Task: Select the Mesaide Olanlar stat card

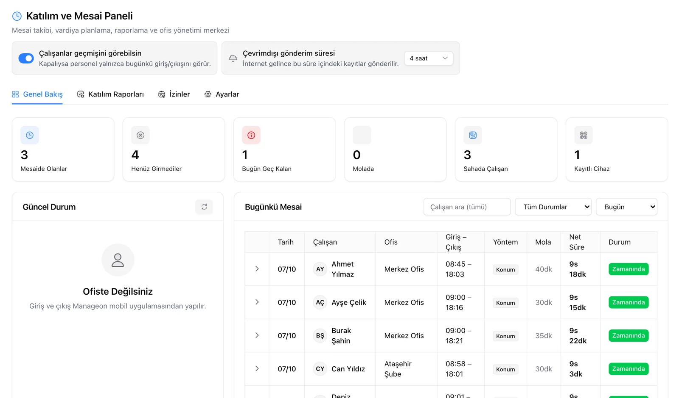Action: click(x=63, y=149)
